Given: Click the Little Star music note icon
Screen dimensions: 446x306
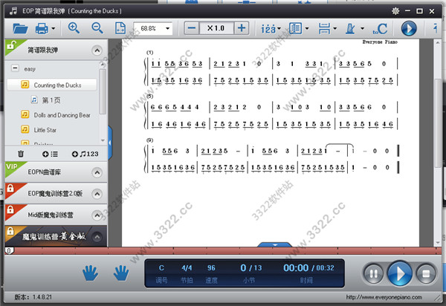Looking at the screenshot, I should pos(25,129).
